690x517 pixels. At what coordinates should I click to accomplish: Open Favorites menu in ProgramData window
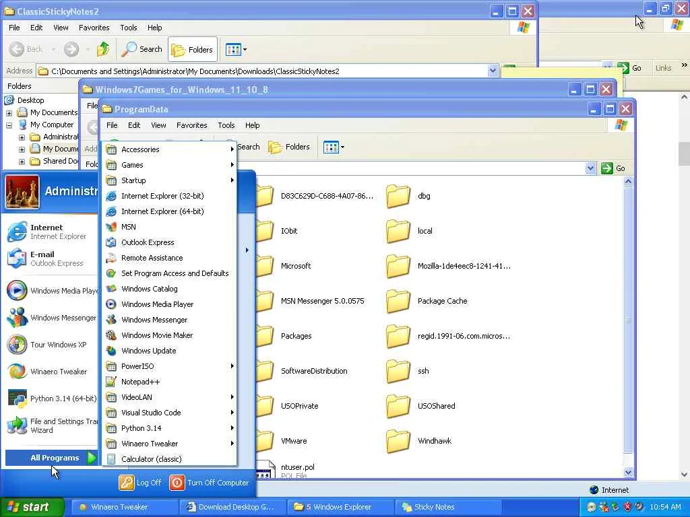tap(192, 125)
